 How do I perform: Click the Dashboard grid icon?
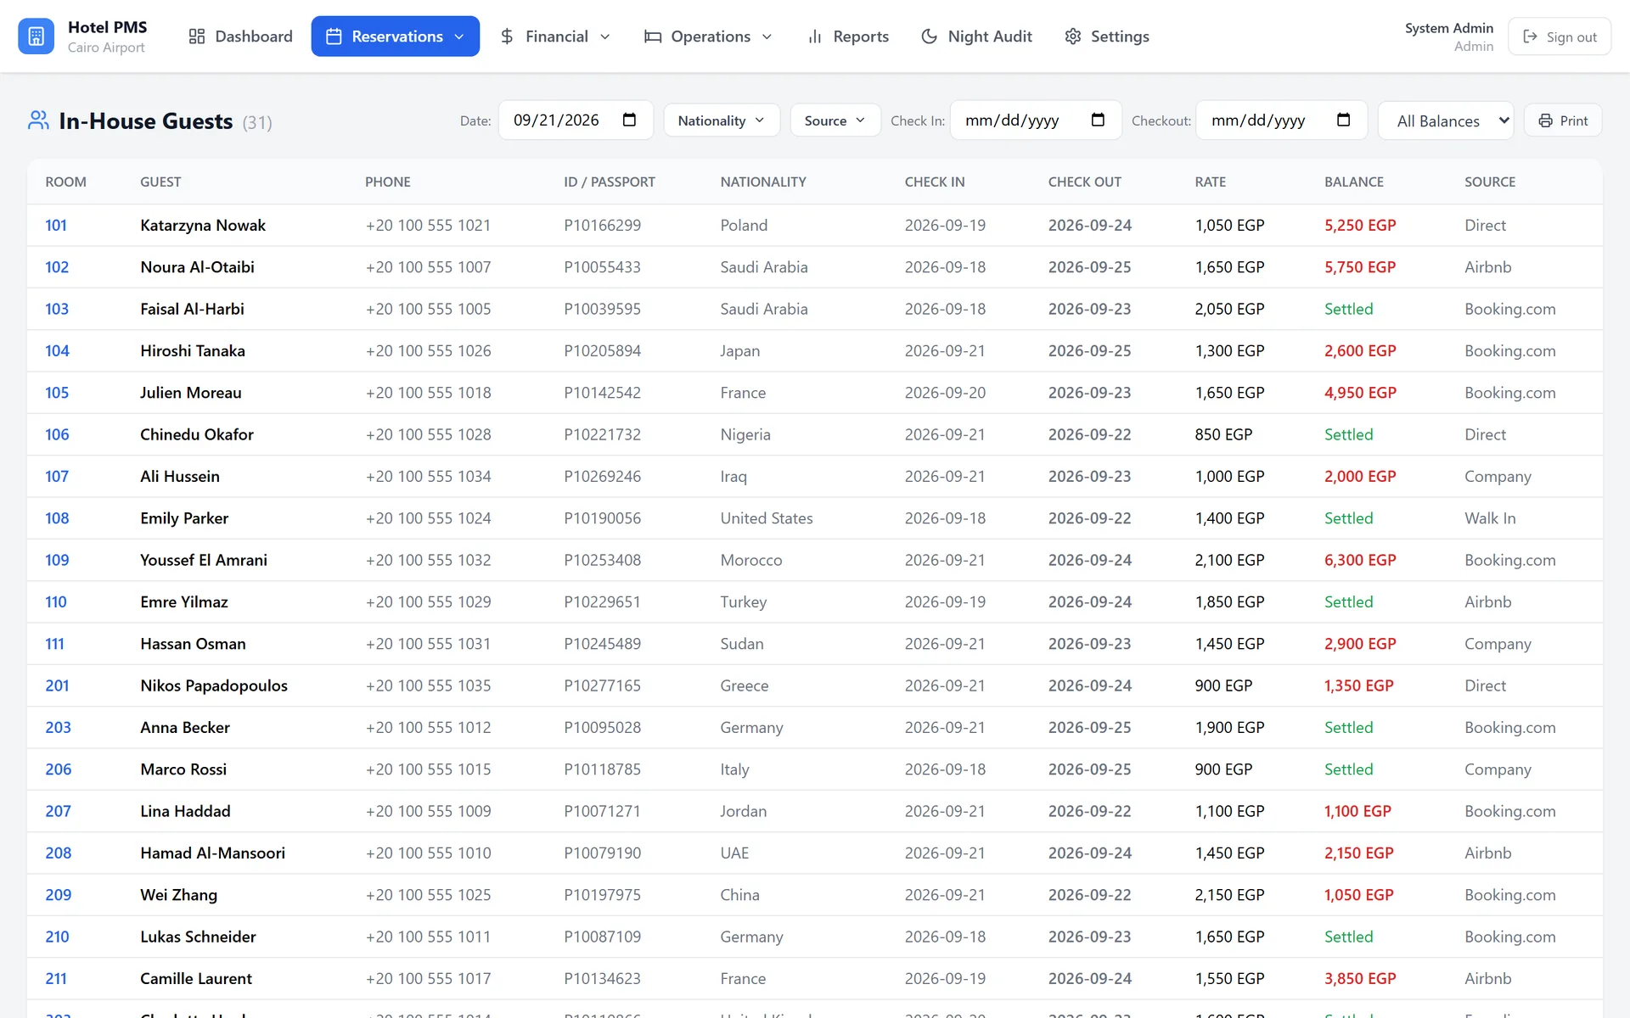click(197, 36)
